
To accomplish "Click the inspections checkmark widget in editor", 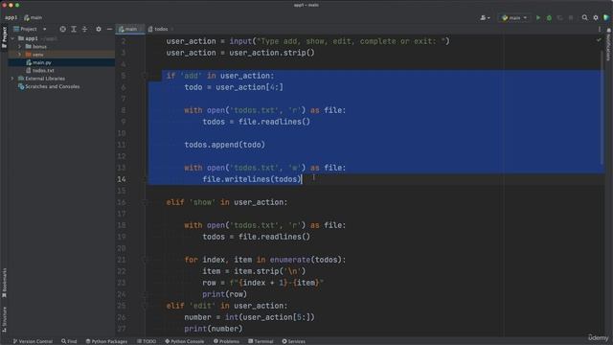I will (x=599, y=40).
